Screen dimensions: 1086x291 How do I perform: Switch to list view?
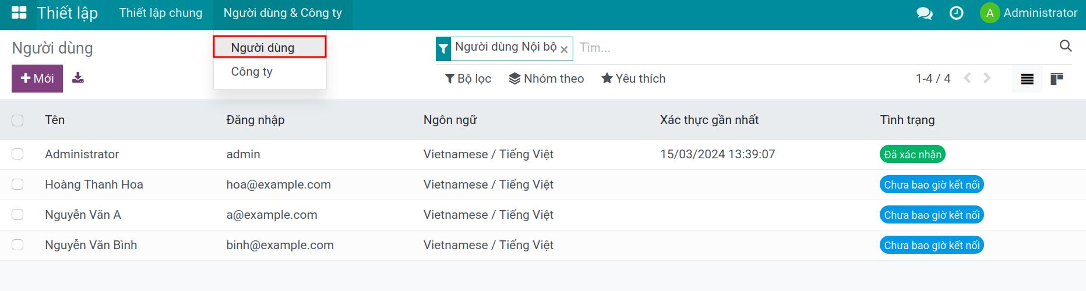[x=1027, y=79]
